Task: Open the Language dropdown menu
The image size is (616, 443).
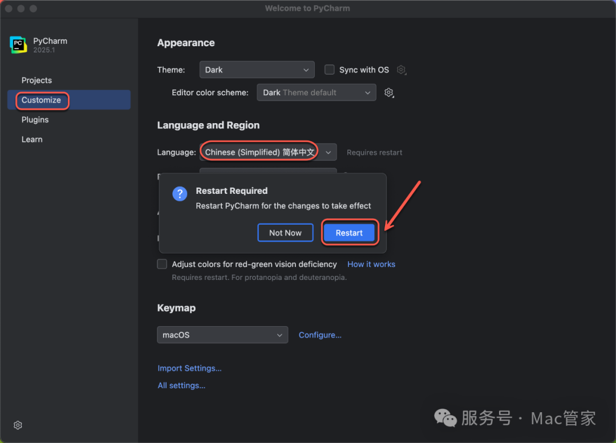Action: (268, 152)
